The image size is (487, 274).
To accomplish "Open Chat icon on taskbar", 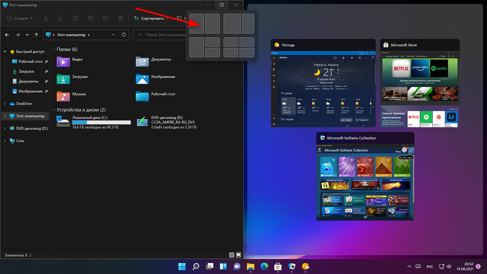I will pyautogui.click(x=237, y=266).
